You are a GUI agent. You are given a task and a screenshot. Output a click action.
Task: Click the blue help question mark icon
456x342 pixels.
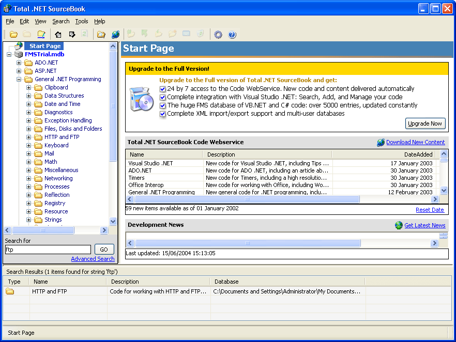coord(232,35)
